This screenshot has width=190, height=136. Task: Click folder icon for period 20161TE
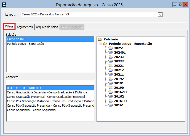tap(111, 101)
